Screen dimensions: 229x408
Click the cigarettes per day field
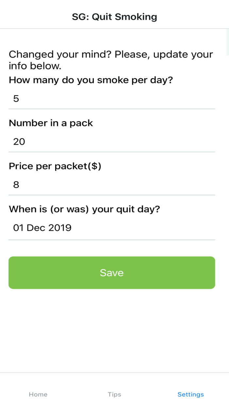112,98
